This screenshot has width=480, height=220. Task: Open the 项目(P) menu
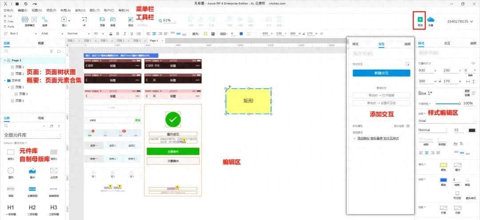click(51, 10)
